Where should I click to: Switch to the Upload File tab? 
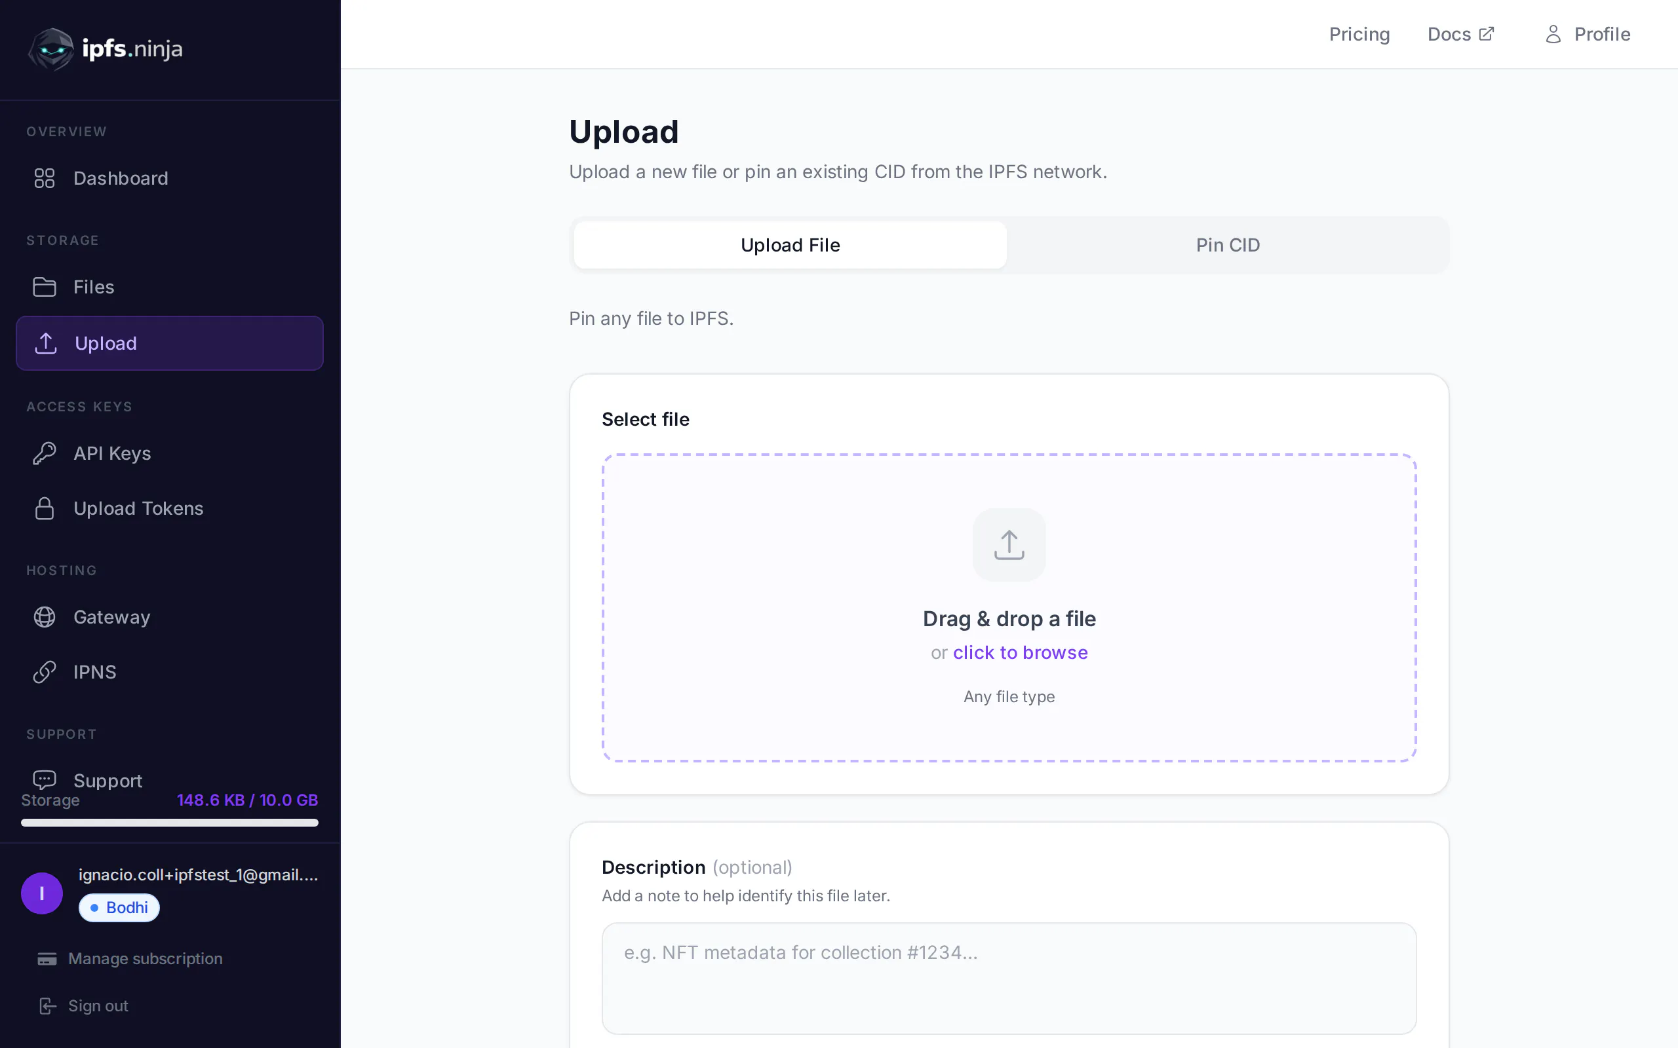click(790, 245)
